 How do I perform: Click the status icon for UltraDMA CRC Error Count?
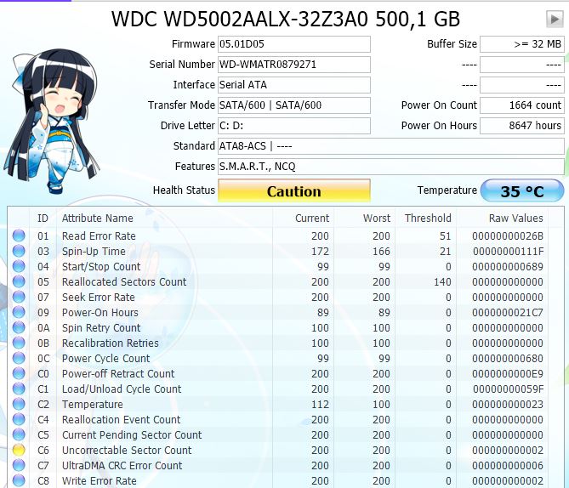click(x=19, y=465)
